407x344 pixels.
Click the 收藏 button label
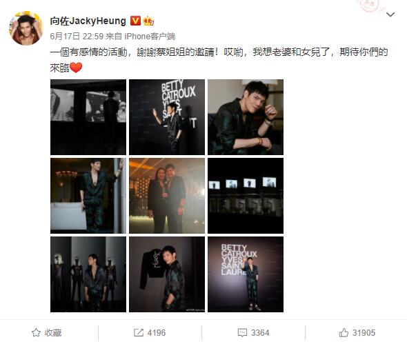coord(53,332)
